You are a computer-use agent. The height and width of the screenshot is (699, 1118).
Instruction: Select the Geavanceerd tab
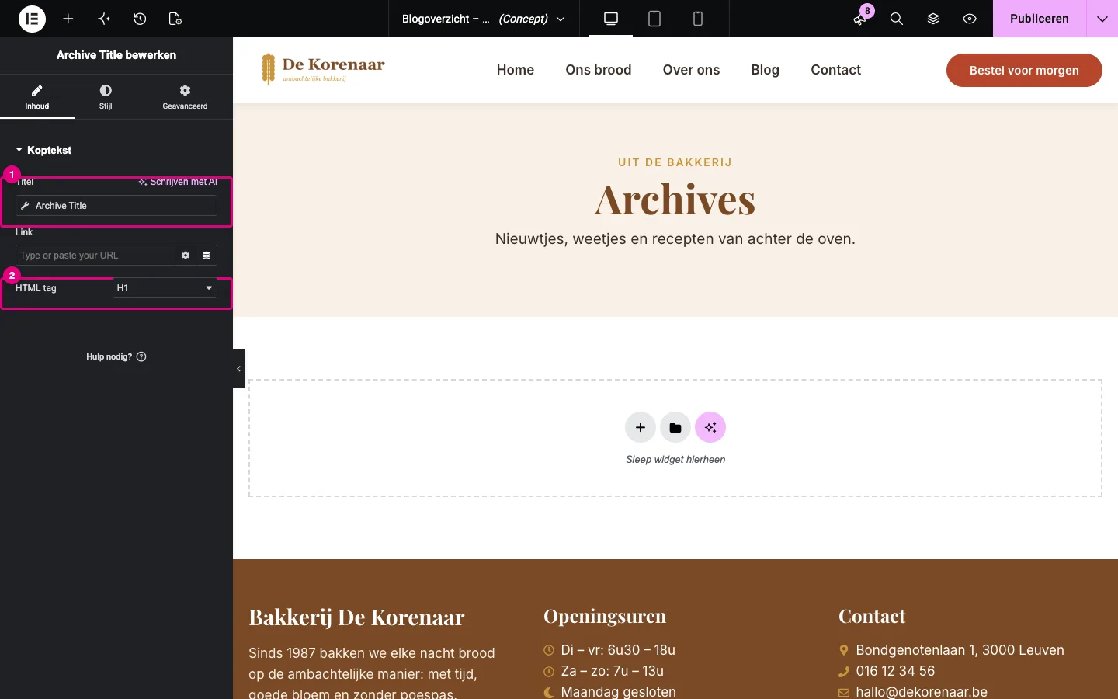coord(185,97)
